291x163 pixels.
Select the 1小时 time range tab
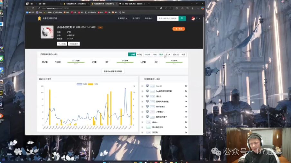pos(132,55)
